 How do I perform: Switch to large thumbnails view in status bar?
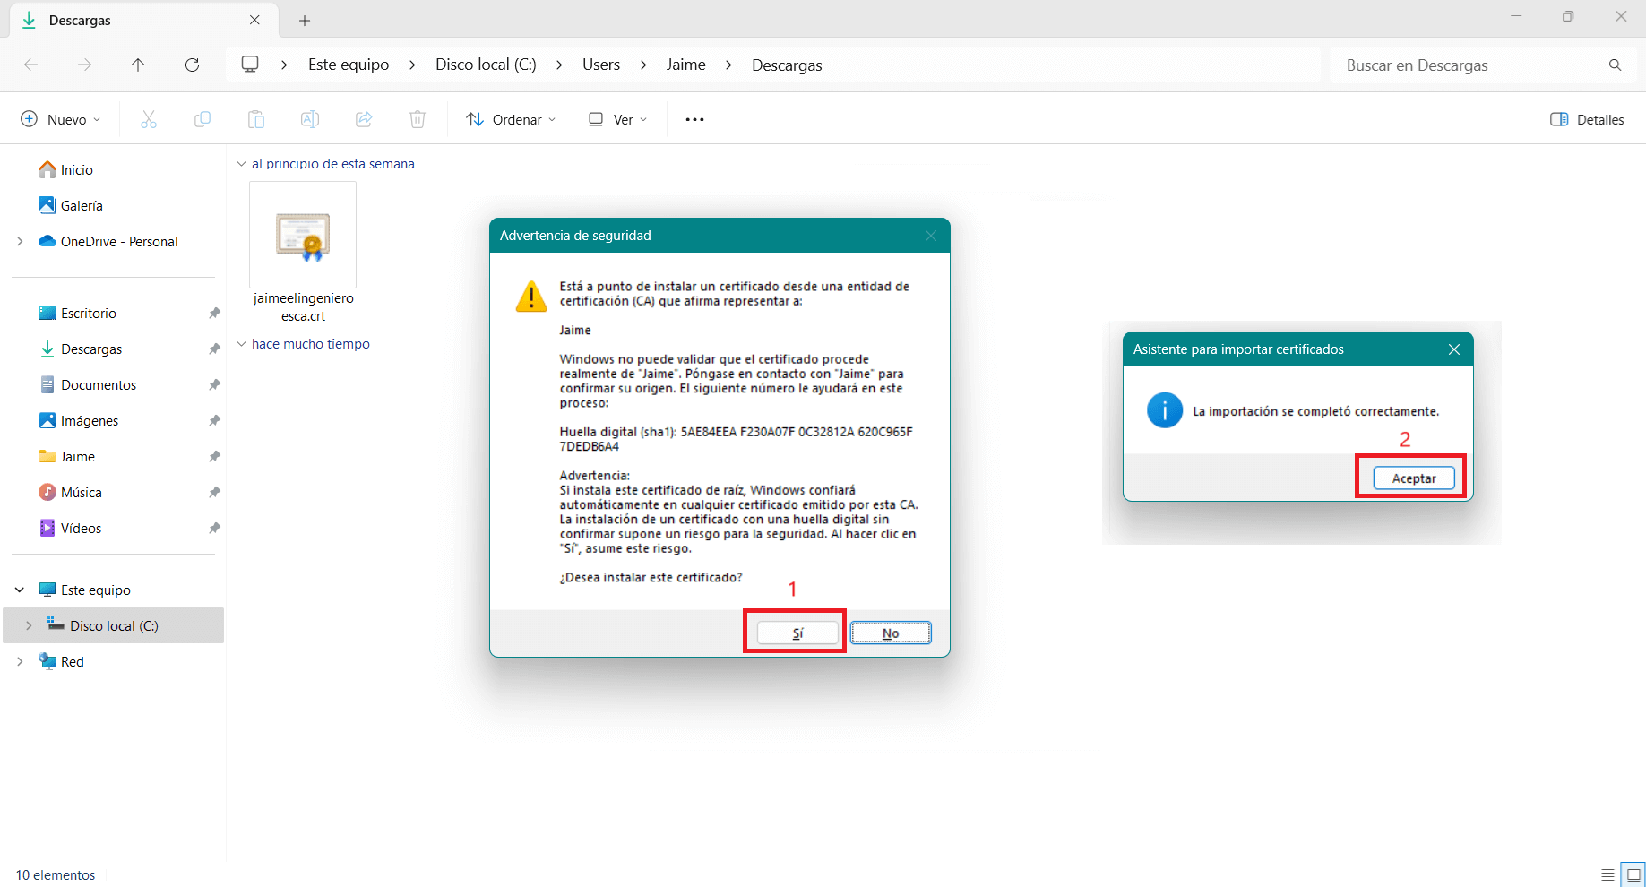click(1634, 874)
